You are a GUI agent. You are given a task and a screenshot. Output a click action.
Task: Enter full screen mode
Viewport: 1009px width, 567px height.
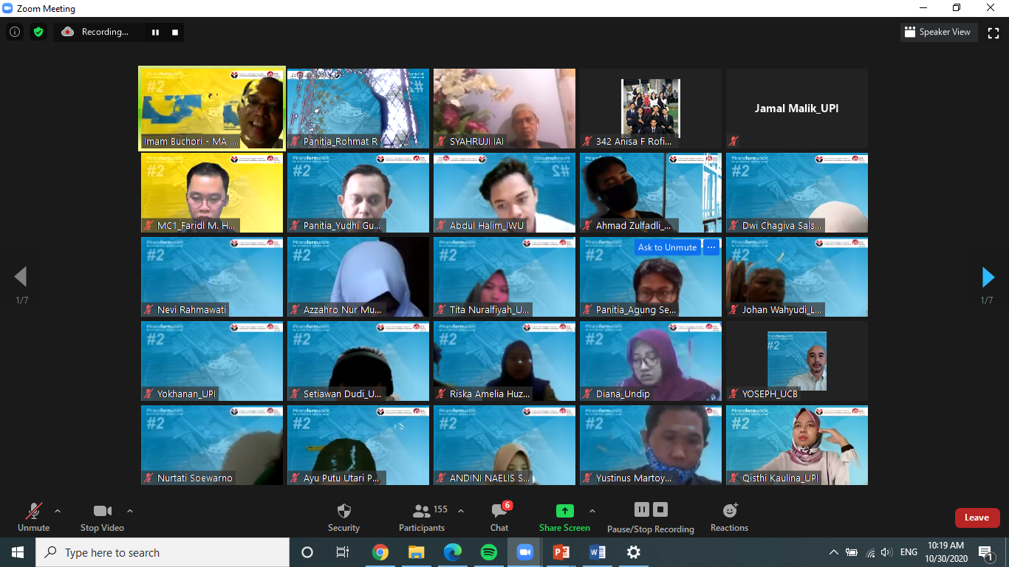pyautogui.click(x=993, y=32)
